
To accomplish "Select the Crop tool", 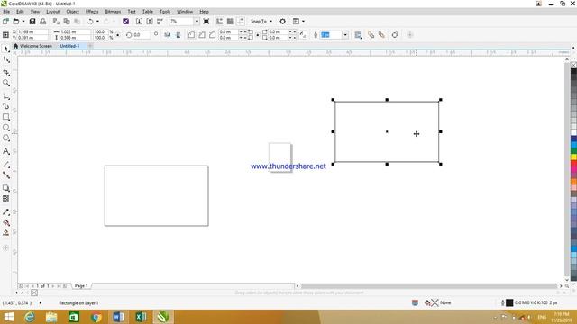I will click(x=6, y=72).
